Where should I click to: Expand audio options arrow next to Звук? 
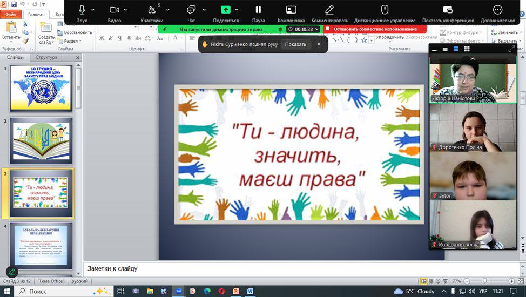pyautogui.click(x=93, y=10)
